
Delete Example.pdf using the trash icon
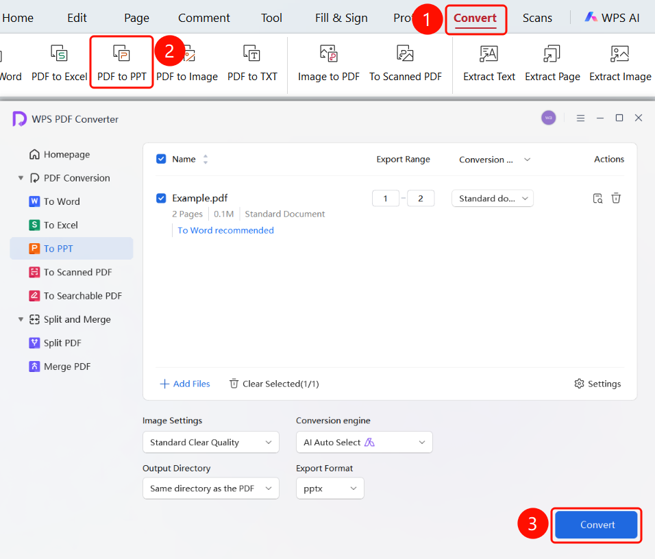(616, 198)
